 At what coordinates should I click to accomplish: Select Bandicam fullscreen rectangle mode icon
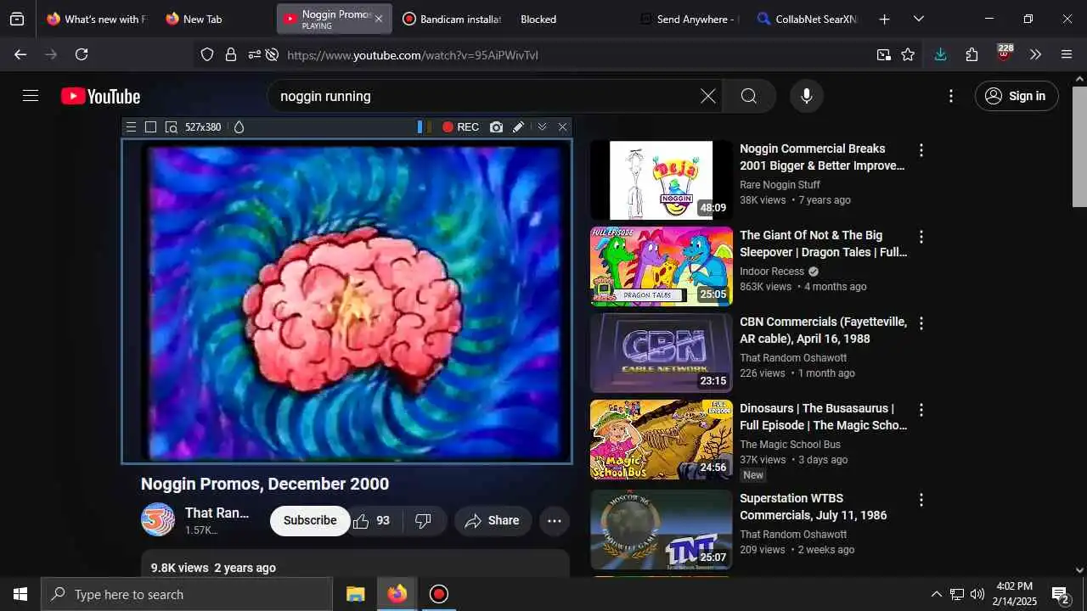150,127
